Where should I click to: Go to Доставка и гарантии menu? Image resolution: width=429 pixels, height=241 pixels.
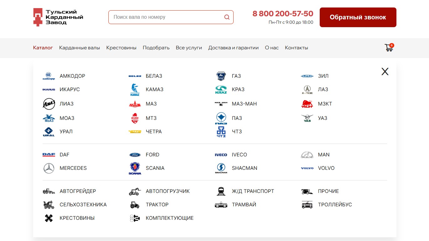click(233, 48)
